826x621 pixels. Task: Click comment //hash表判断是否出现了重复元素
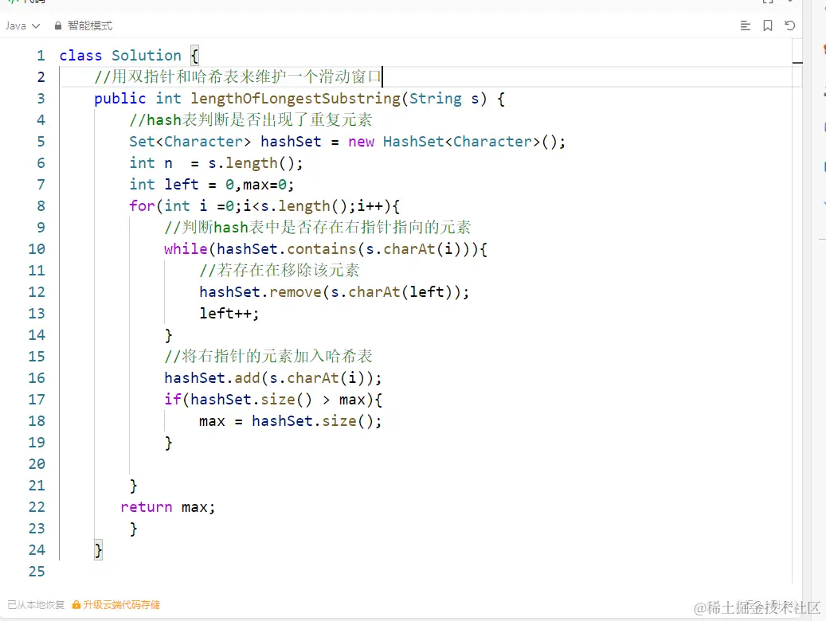(251, 120)
